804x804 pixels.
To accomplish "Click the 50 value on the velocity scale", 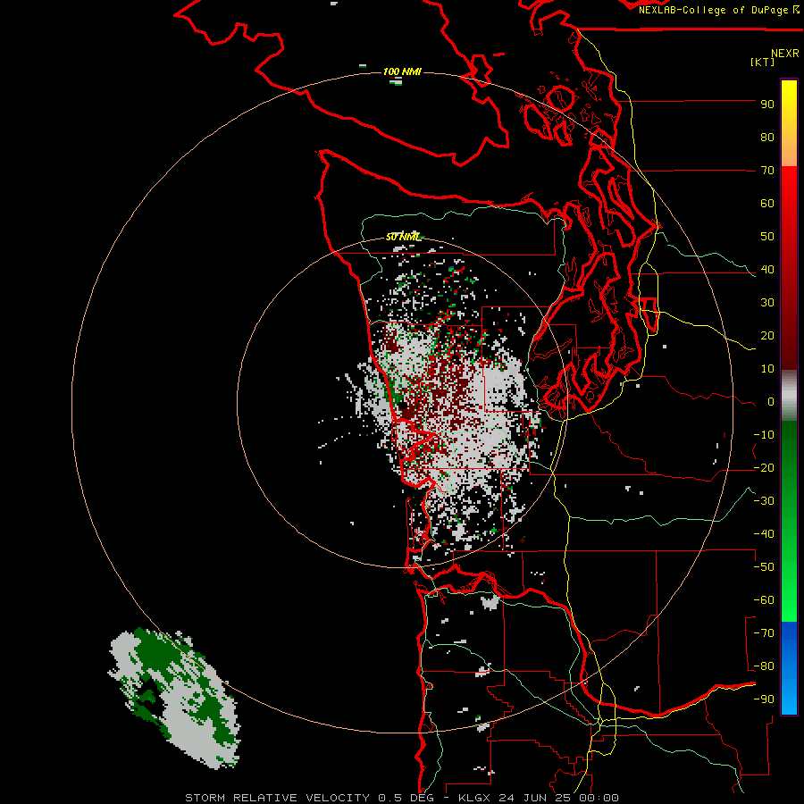I will click(x=767, y=237).
